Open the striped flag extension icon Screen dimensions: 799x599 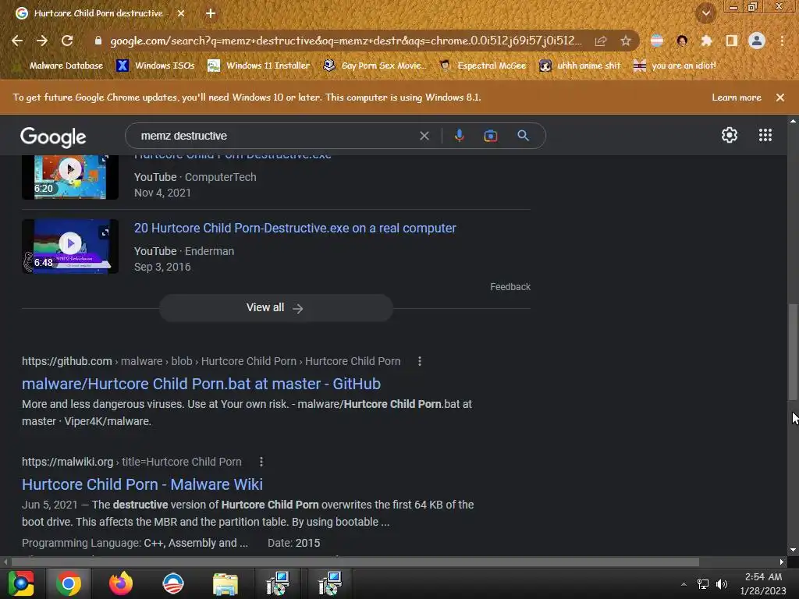point(657,41)
